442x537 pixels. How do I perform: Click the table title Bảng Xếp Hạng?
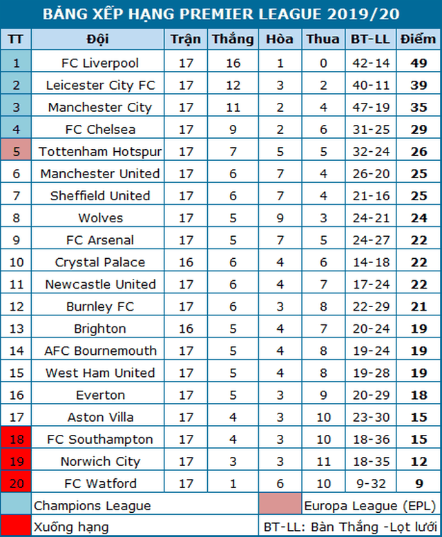pos(221,14)
